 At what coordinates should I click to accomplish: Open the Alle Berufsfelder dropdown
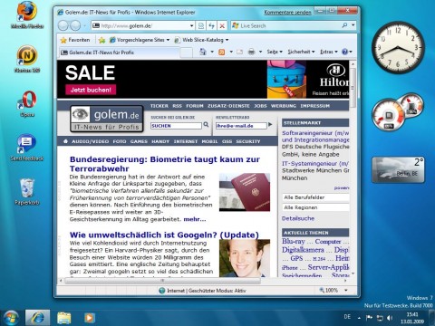(x=315, y=197)
